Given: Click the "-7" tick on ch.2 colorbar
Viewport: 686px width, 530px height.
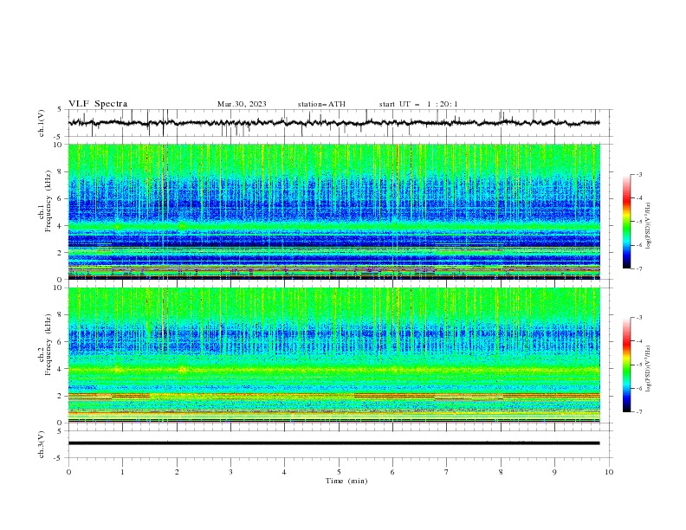Looking at the screenshot, I should (x=639, y=412).
